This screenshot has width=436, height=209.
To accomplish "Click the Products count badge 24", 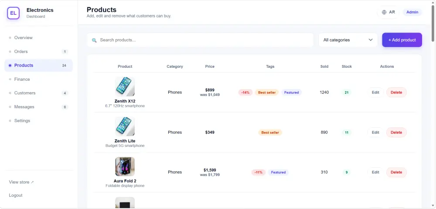I will point(64,66).
